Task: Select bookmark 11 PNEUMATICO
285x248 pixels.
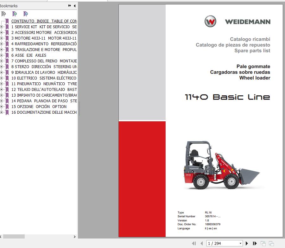Action: tap(44, 84)
